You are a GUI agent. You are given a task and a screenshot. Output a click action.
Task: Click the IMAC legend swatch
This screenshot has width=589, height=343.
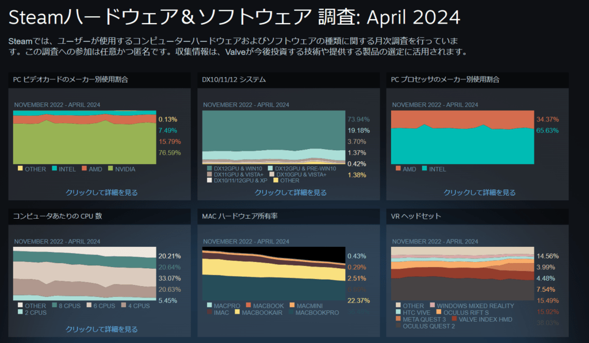pyautogui.click(x=209, y=312)
